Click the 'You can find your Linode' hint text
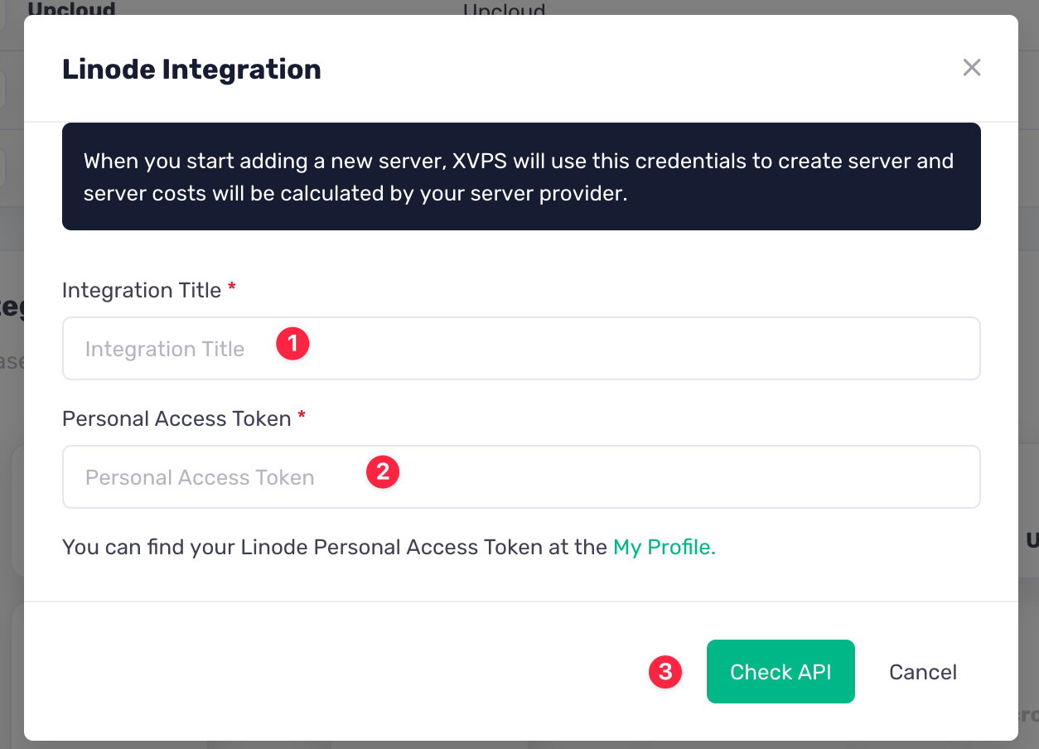1039x749 pixels. pos(335,548)
